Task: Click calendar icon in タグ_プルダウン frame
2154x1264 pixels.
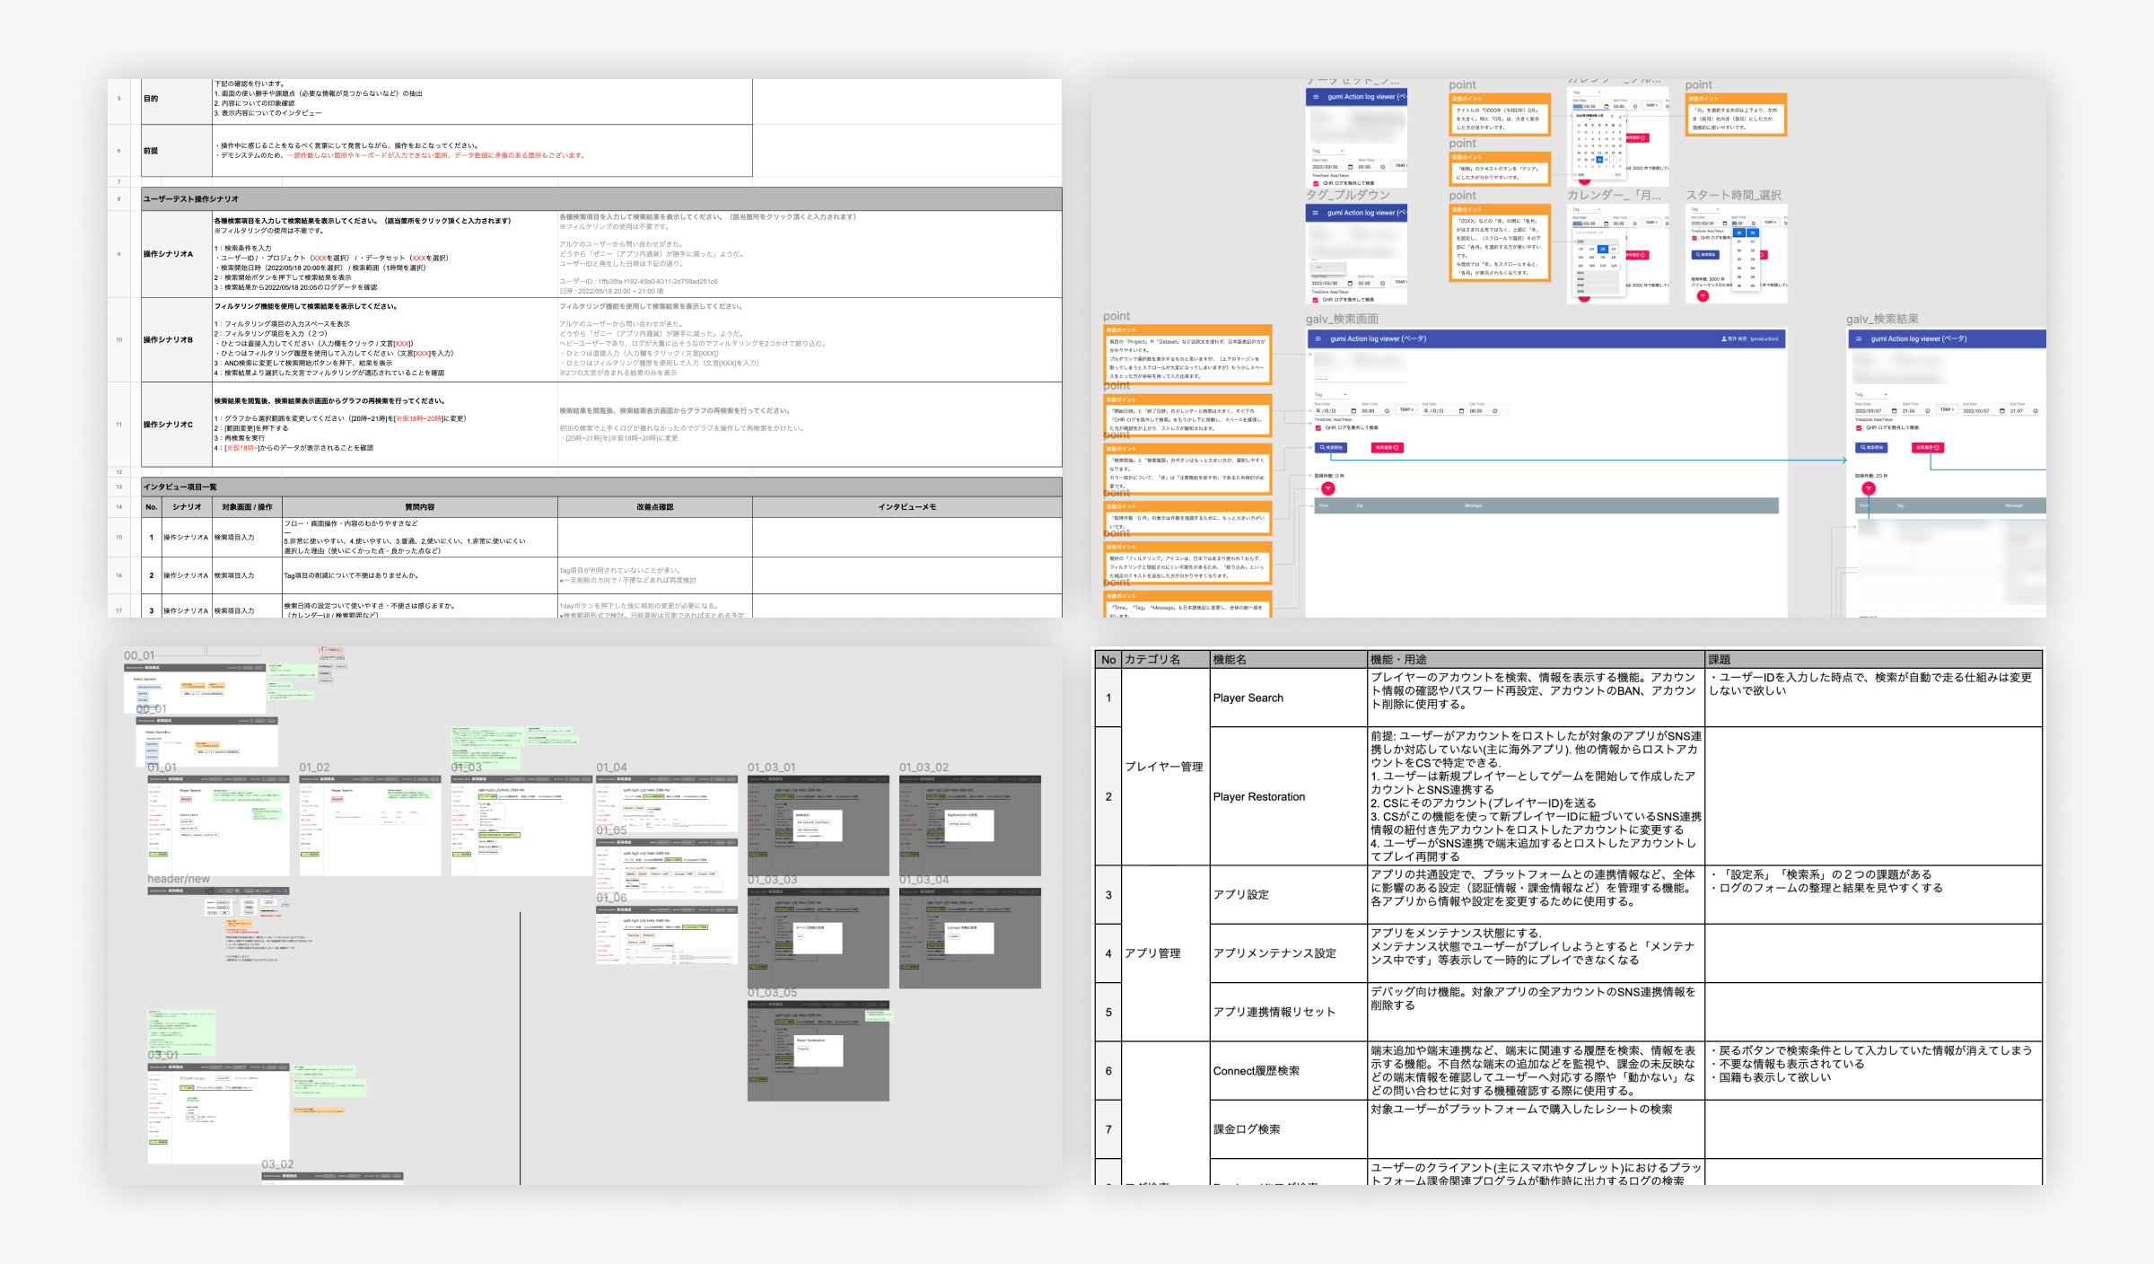Action: 1351,283
